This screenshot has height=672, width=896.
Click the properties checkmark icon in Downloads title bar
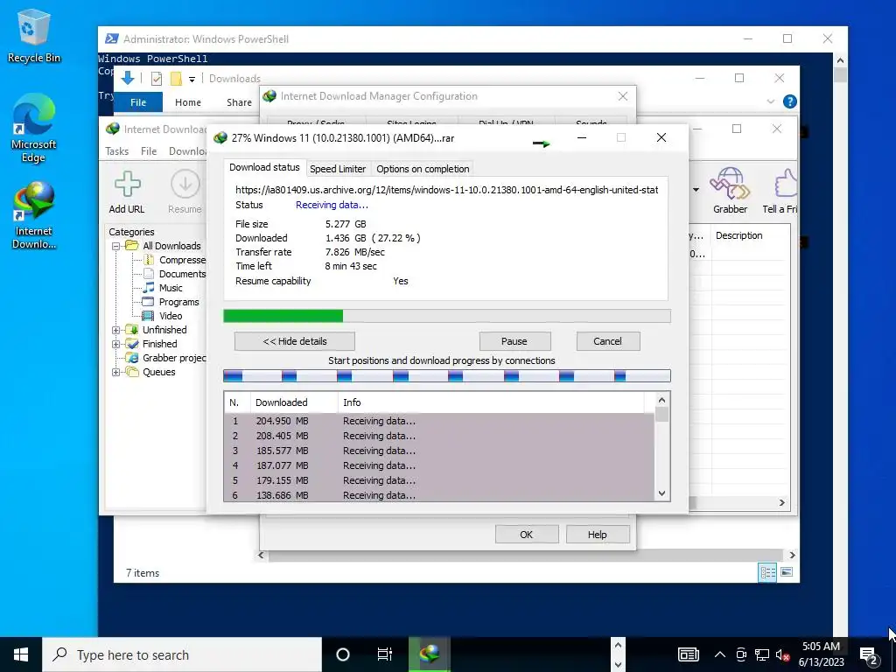tap(157, 79)
